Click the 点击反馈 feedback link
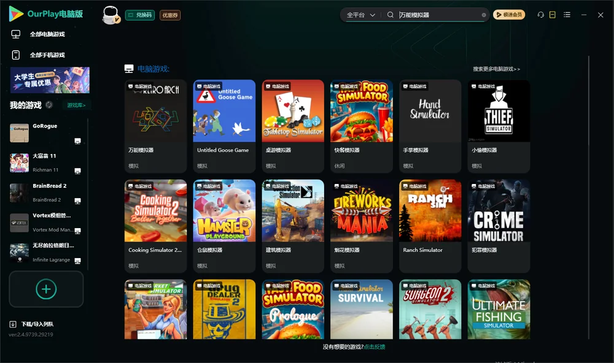The width and height of the screenshot is (614, 363). point(375,347)
